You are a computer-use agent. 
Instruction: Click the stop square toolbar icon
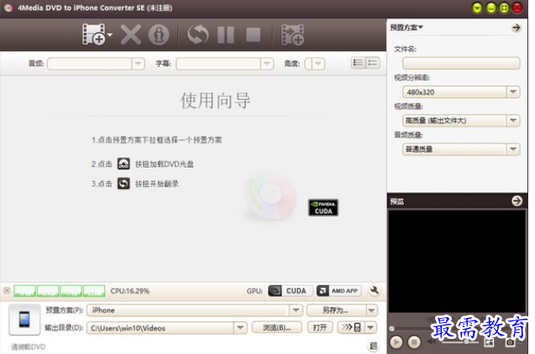pos(253,34)
